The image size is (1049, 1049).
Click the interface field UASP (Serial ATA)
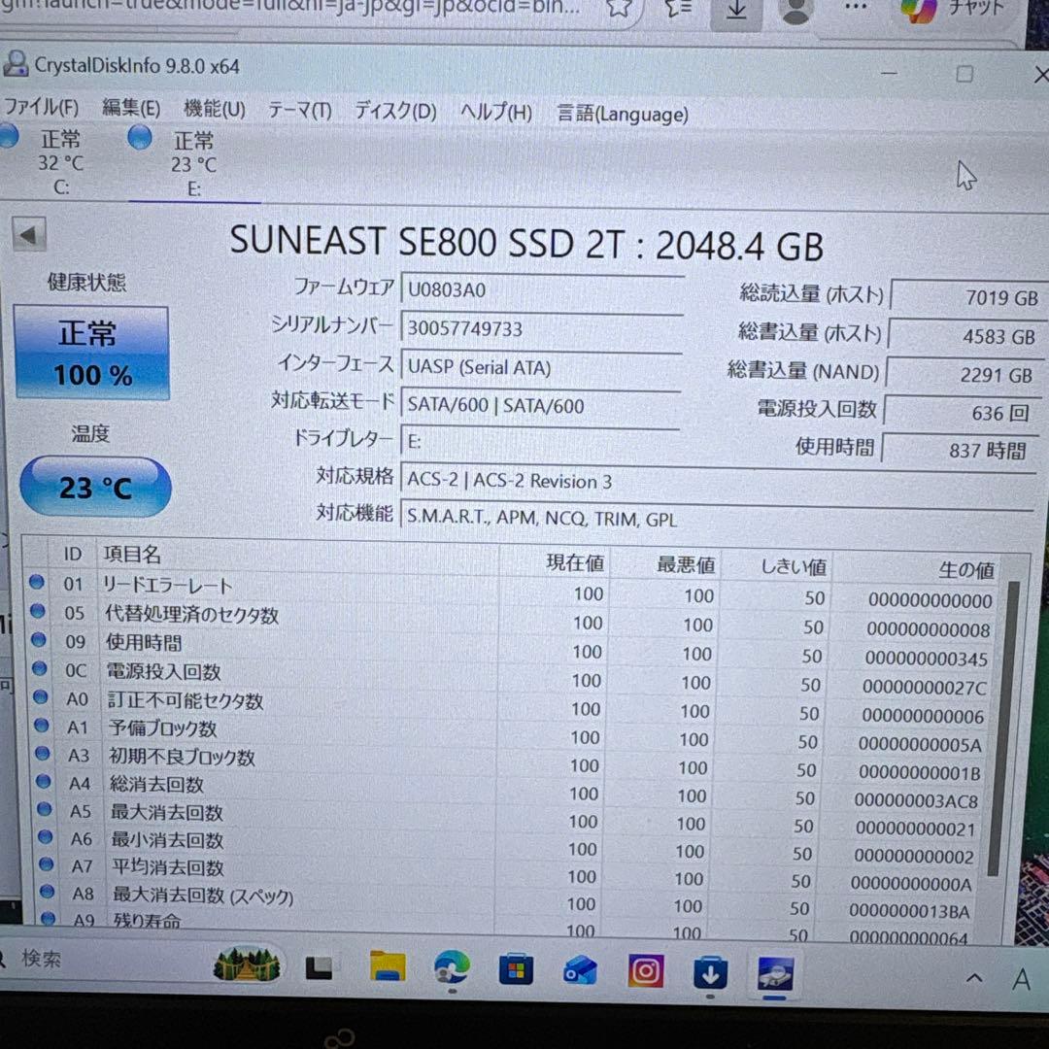[541, 367]
